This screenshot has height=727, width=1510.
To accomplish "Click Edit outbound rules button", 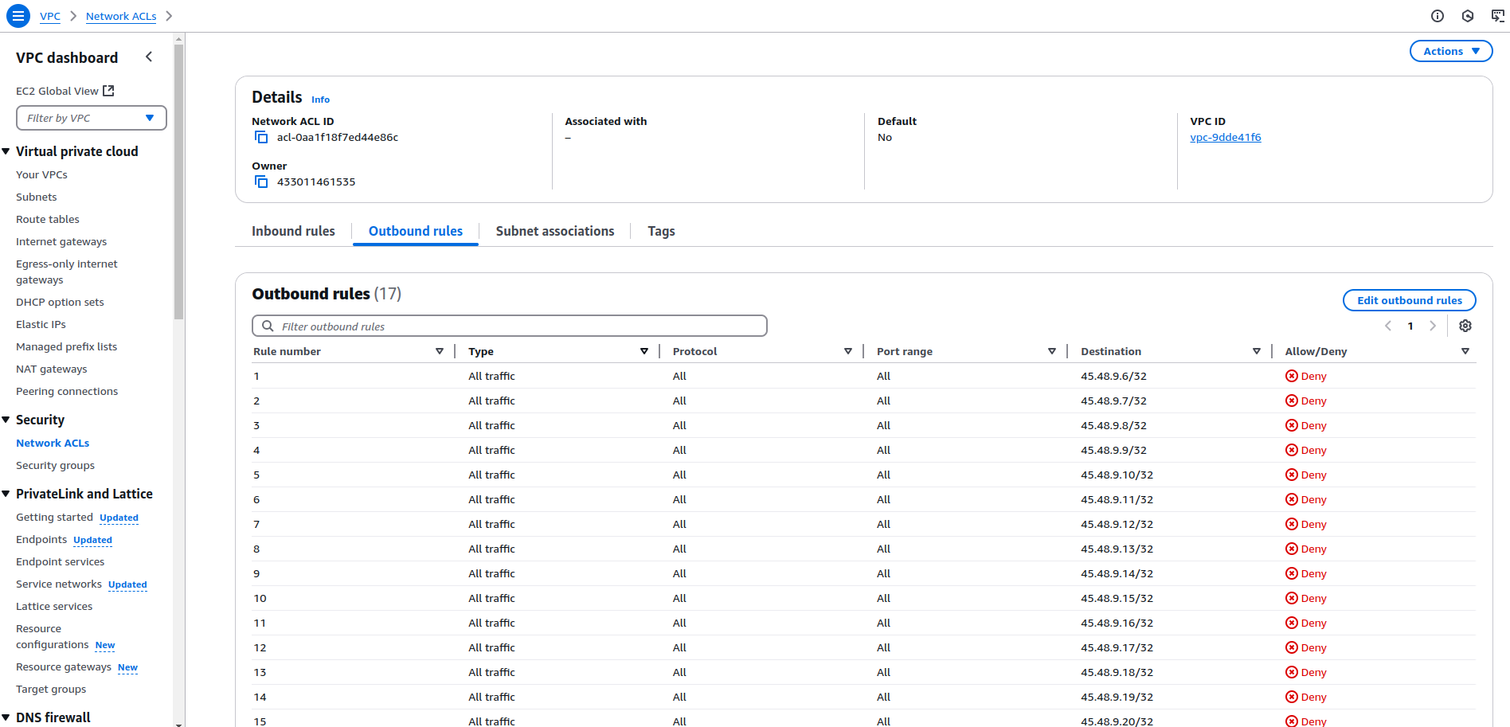I will pos(1409,300).
